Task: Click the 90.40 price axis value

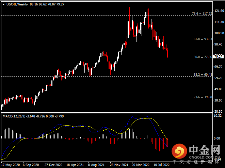Action: click(218, 44)
